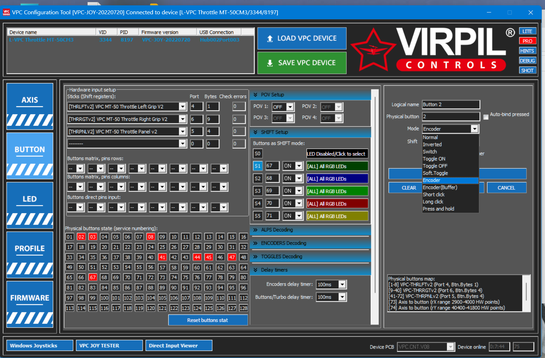Open the FIRMWARE page
This screenshot has width=545, height=358.
coord(30,305)
